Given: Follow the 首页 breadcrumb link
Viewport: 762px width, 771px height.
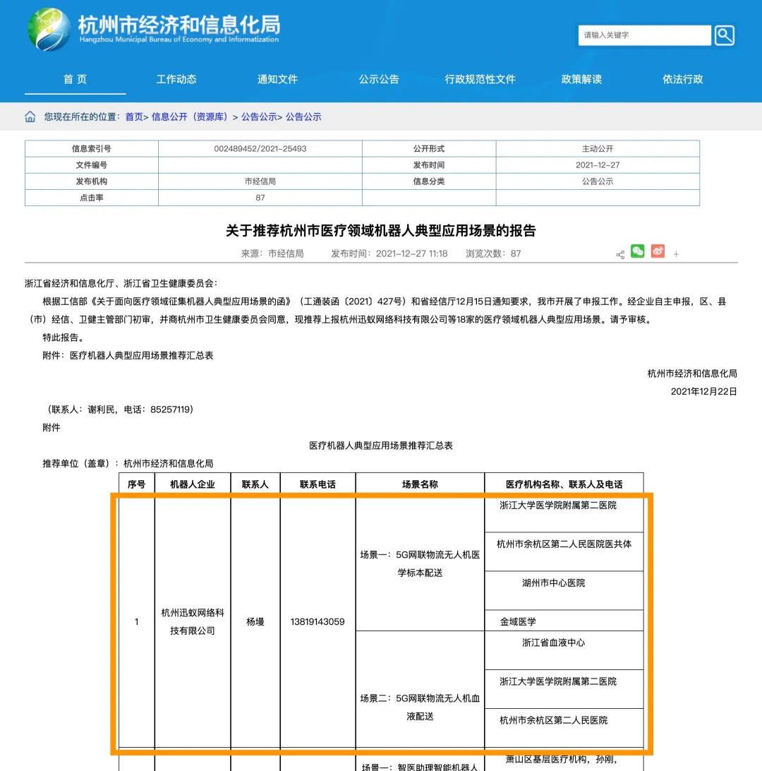Looking at the screenshot, I should click(134, 117).
